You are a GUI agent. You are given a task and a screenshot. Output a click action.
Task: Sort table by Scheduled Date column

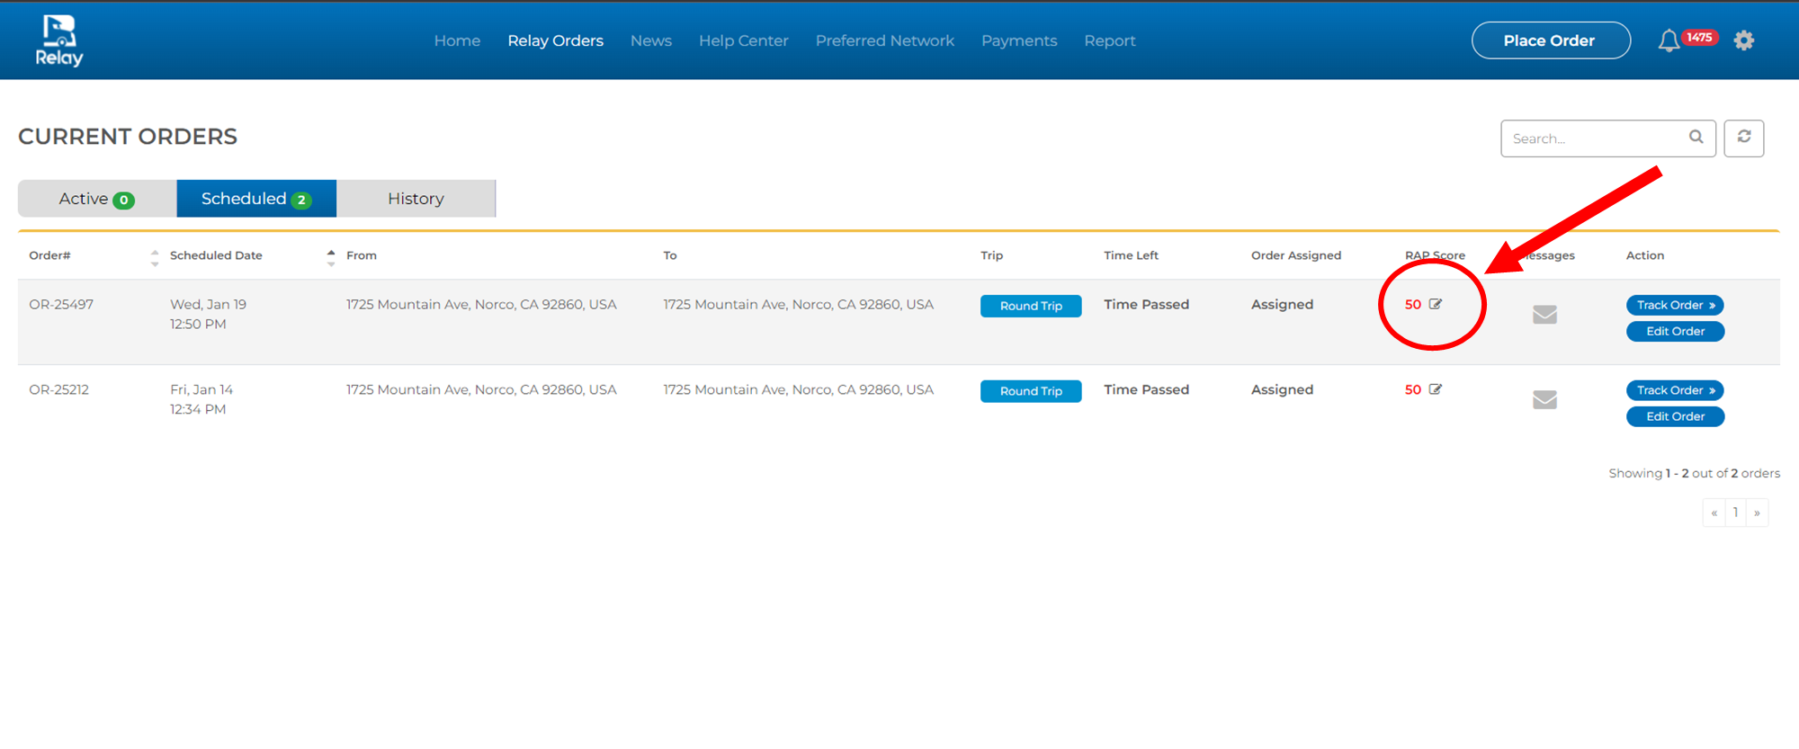click(x=331, y=258)
